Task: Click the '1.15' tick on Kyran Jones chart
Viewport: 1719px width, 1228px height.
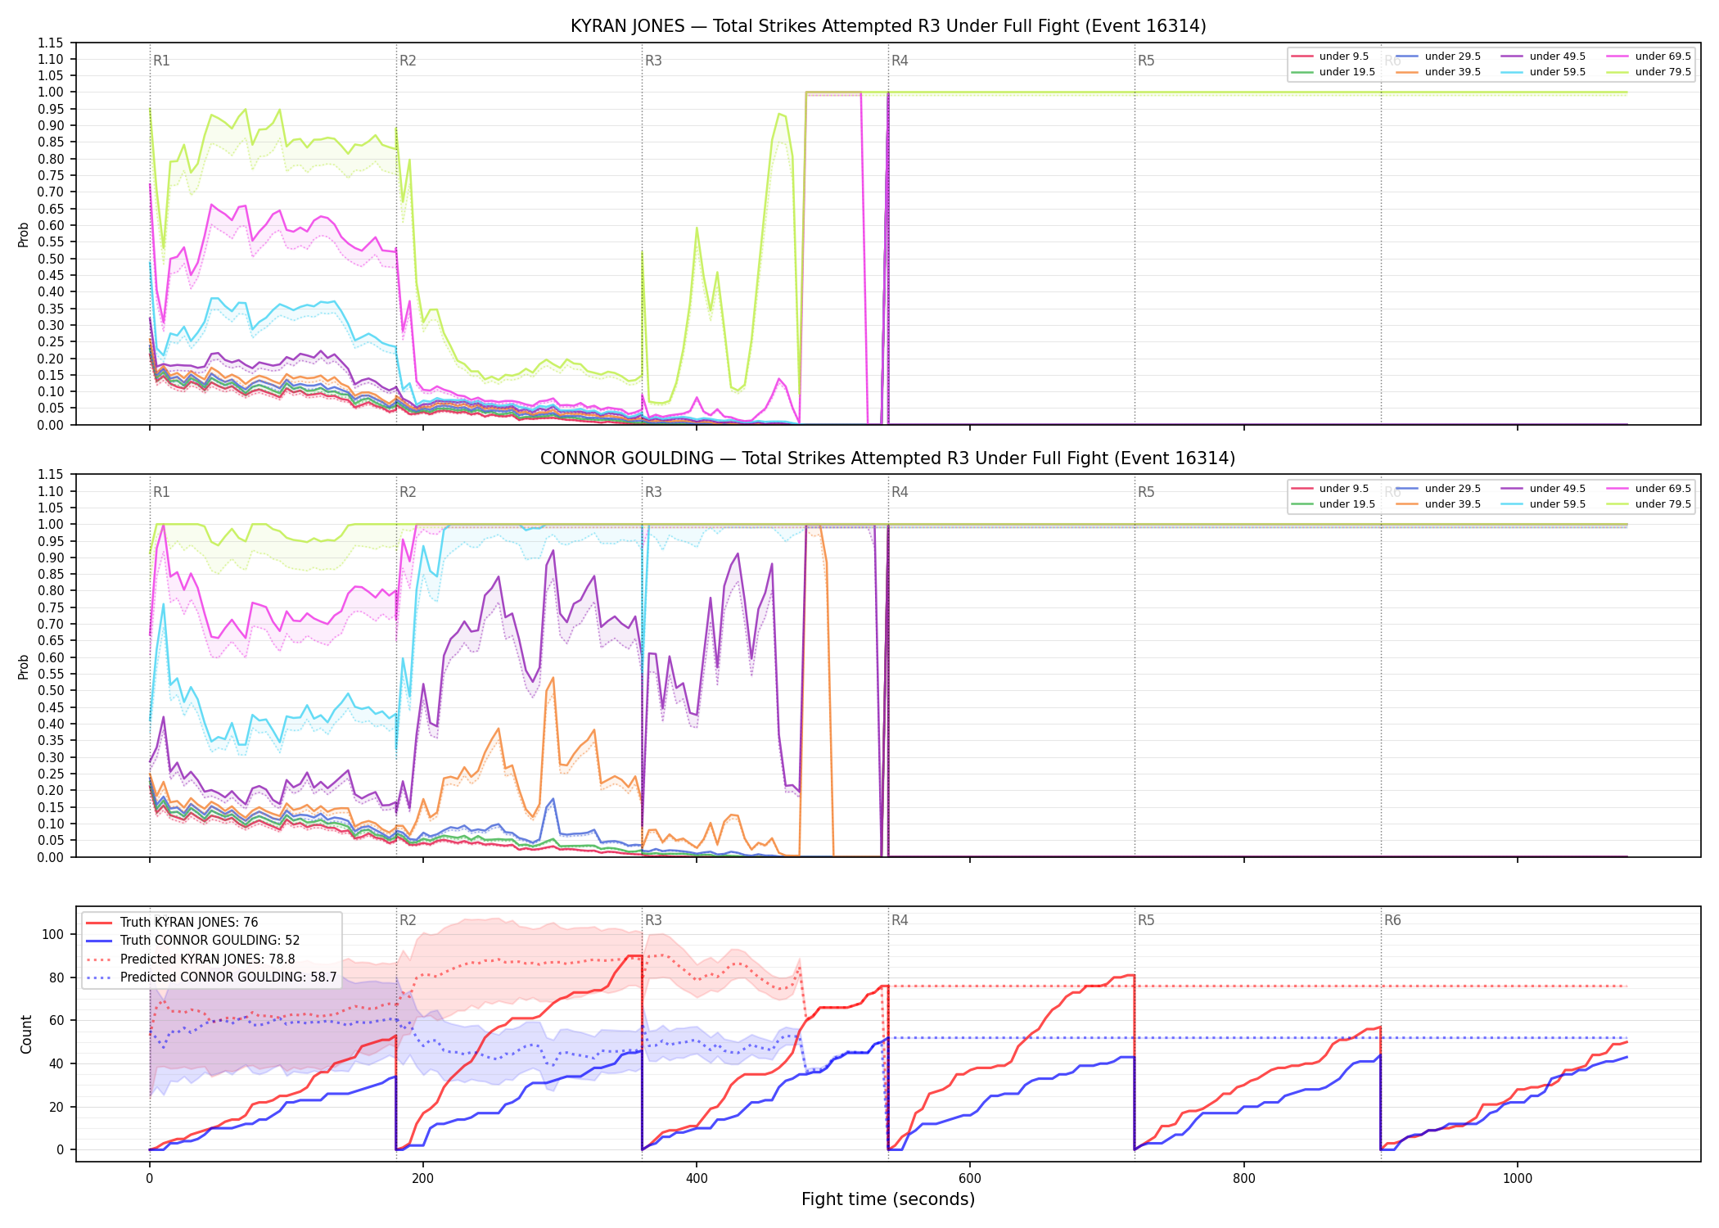Action: tap(51, 43)
